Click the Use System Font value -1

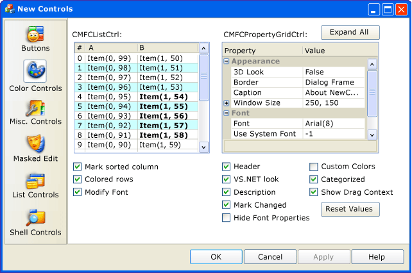(334, 133)
